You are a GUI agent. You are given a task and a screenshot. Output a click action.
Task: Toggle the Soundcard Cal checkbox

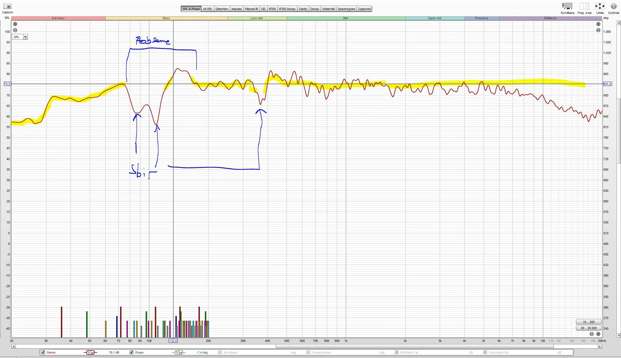pos(485,352)
